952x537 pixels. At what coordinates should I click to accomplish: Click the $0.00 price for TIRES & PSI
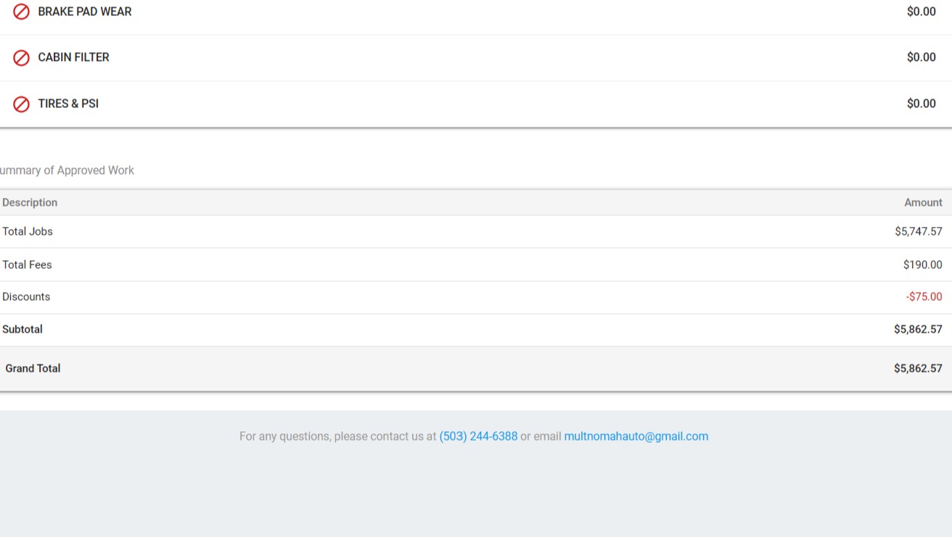[x=921, y=104]
